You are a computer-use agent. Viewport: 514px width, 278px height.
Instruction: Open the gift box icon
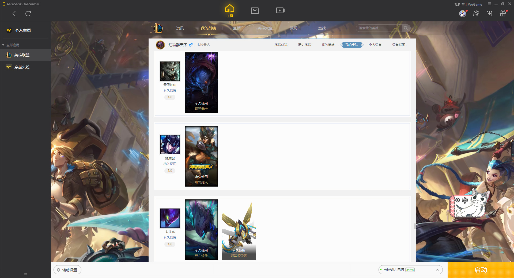pos(503,14)
